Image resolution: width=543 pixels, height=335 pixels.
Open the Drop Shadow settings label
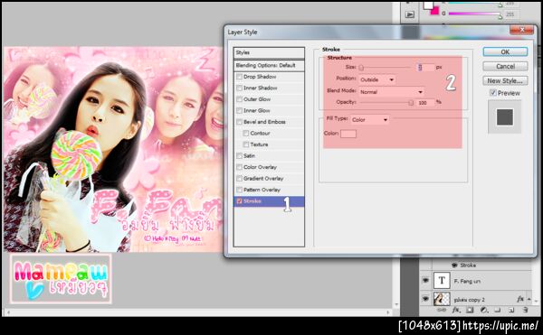click(x=260, y=77)
